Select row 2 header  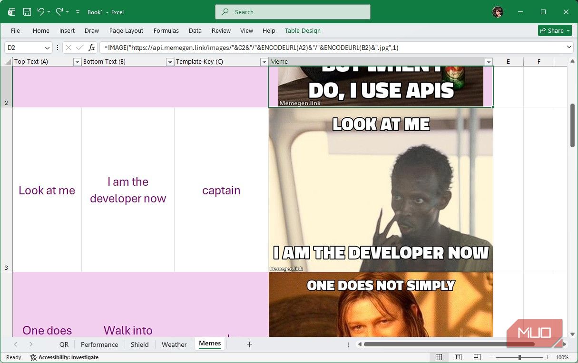click(x=6, y=86)
